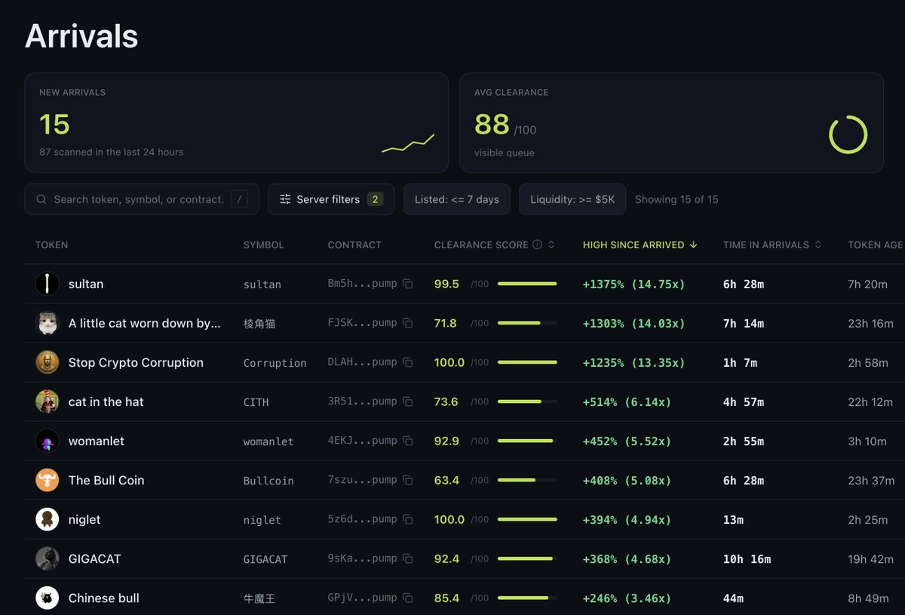Sort by Time in Arrivals arrows
This screenshot has width=905, height=615.
coord(818,244)
